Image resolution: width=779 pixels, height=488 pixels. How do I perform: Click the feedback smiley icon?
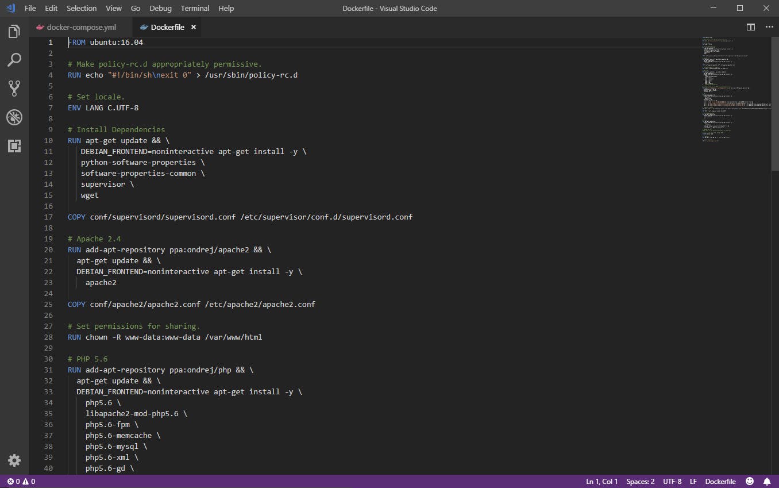pyautogui.click(x=749, y=482)
